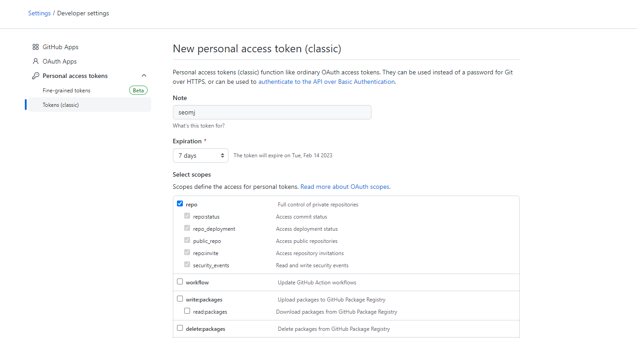The height and width of the screenshot is (338, 637).
Task: Click the public_repo checkbox
Action: pyautogui.click(x=187, y=240)
